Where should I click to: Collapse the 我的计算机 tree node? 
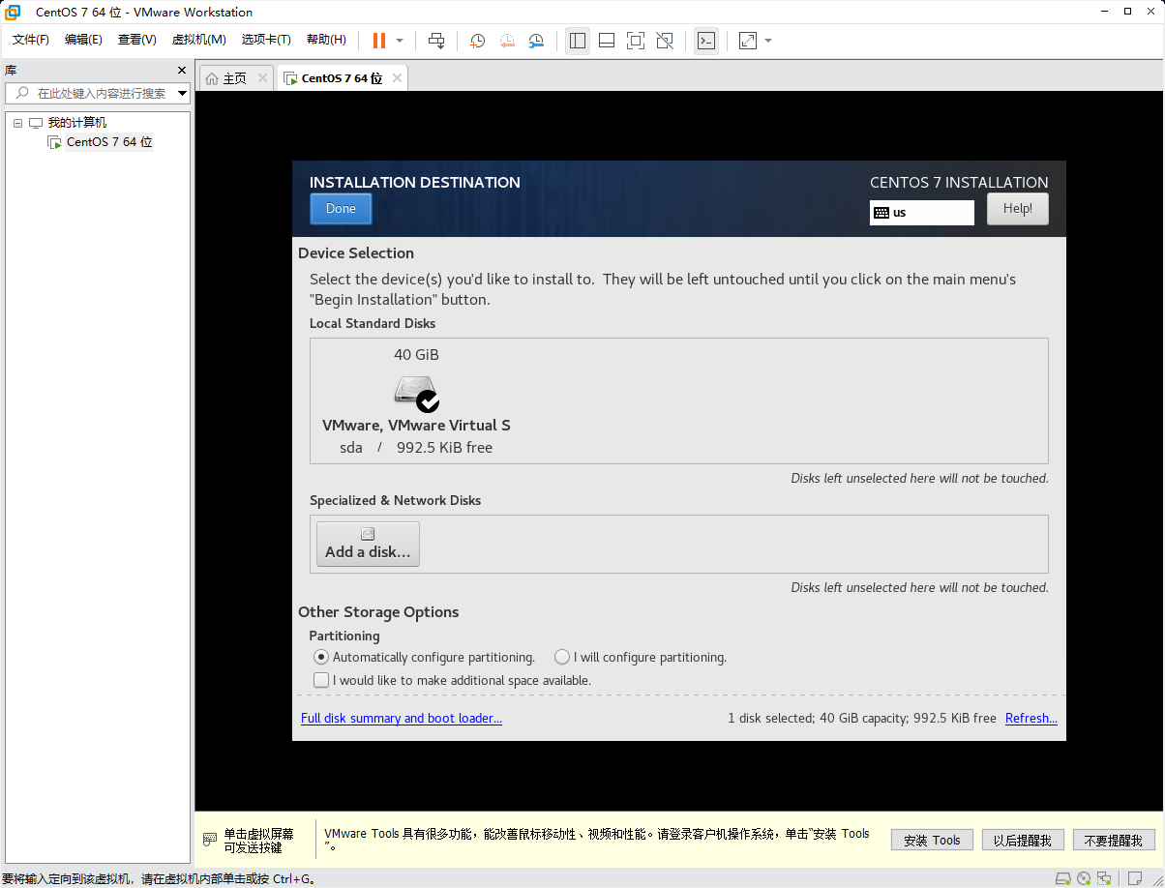(17, 123)
